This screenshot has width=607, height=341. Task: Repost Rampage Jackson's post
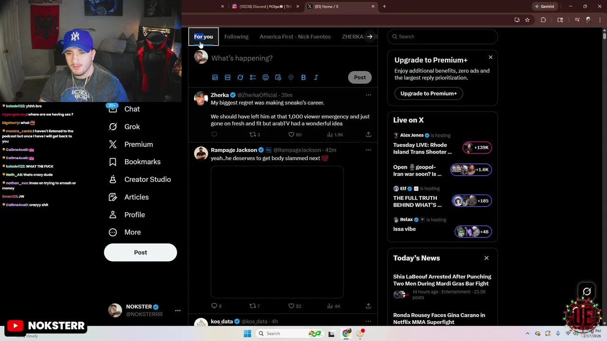(x=255, y=306)
